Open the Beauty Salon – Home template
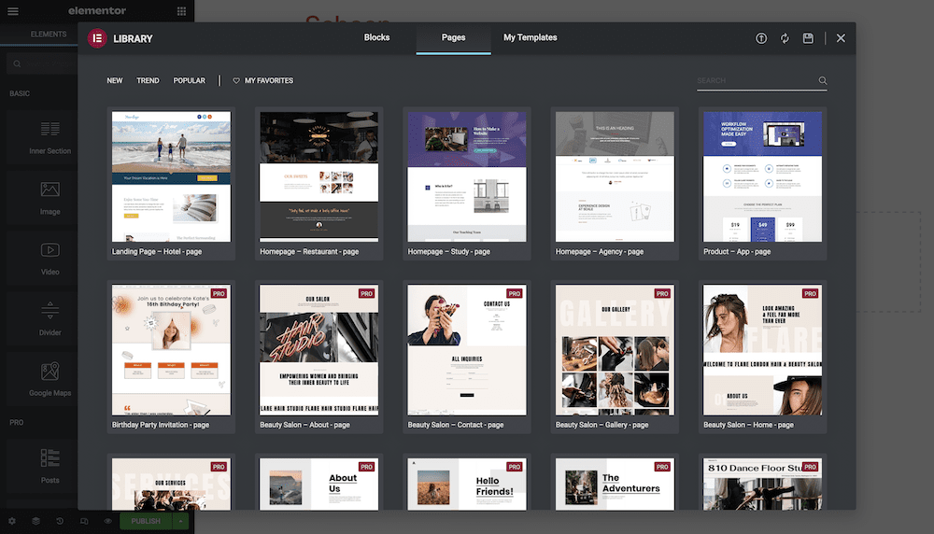The width and height of the screenshot is (934, 534). coord(762,357)
